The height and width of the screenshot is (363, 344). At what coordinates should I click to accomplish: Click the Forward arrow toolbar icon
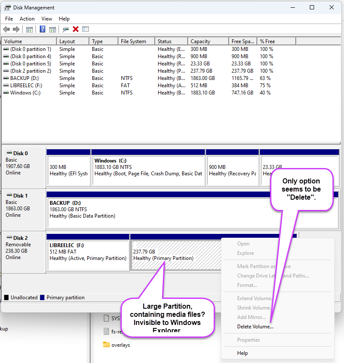click(x=16, y=29)
